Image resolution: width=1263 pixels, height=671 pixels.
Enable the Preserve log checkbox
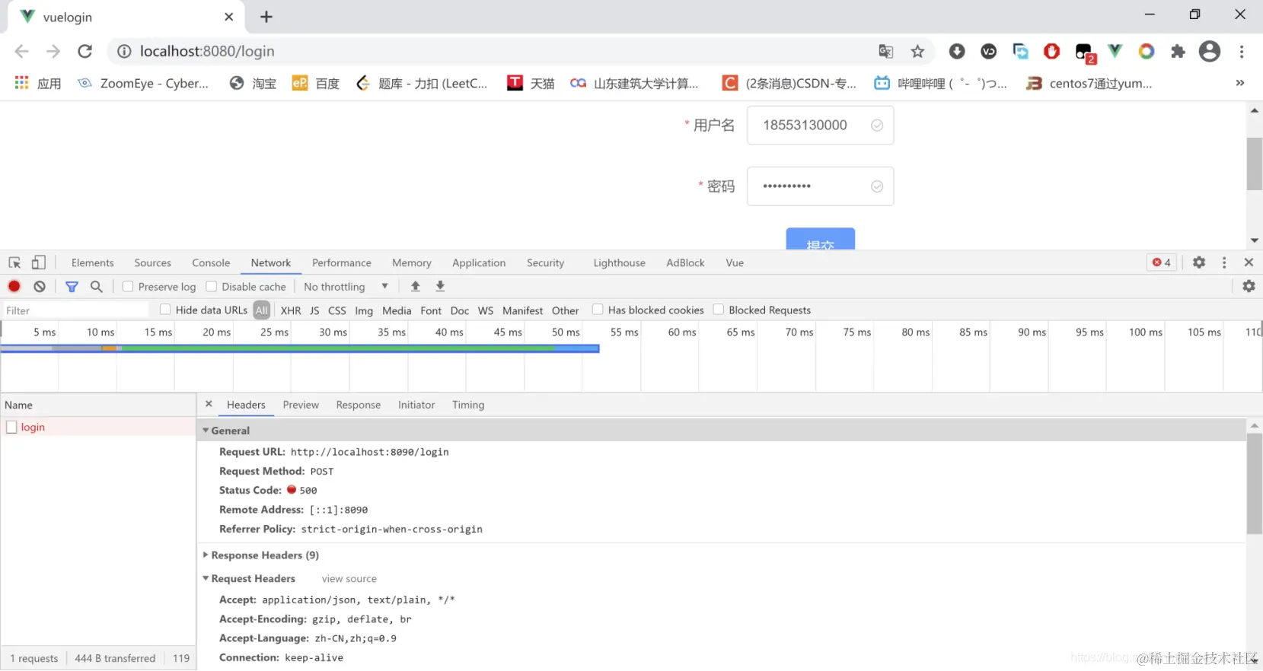pos(128,286)
